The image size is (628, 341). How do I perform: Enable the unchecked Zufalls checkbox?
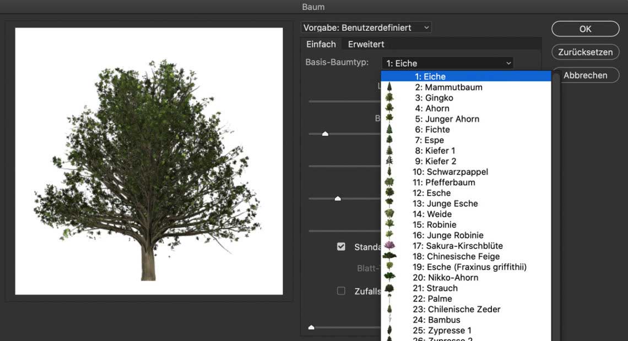[x=341, y=291]
